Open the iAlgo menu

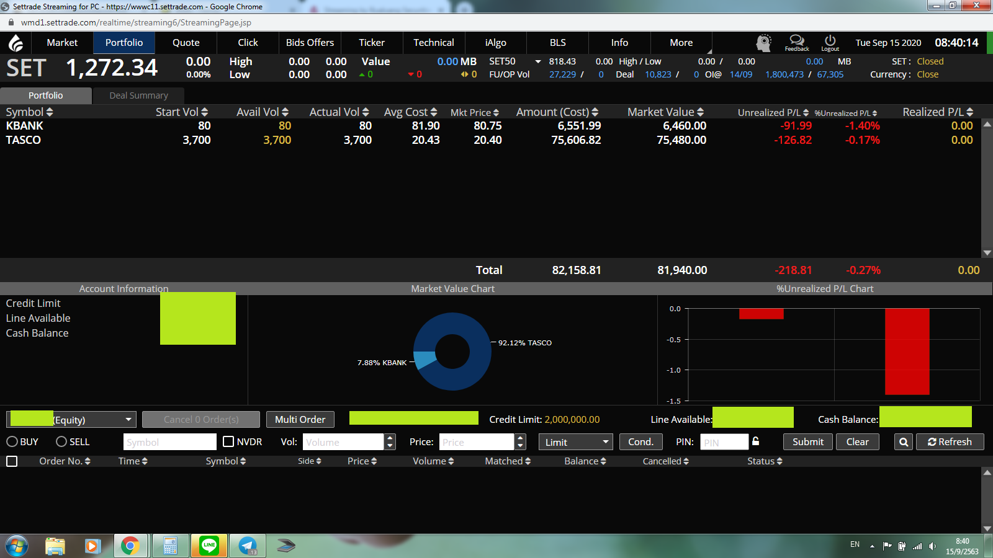pyautogui.click(x=496, y=43)
